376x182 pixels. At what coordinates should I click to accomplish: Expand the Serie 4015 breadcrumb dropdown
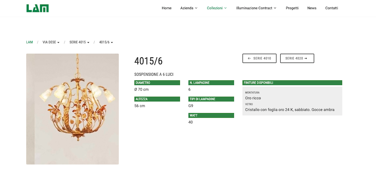click(79, 42)
